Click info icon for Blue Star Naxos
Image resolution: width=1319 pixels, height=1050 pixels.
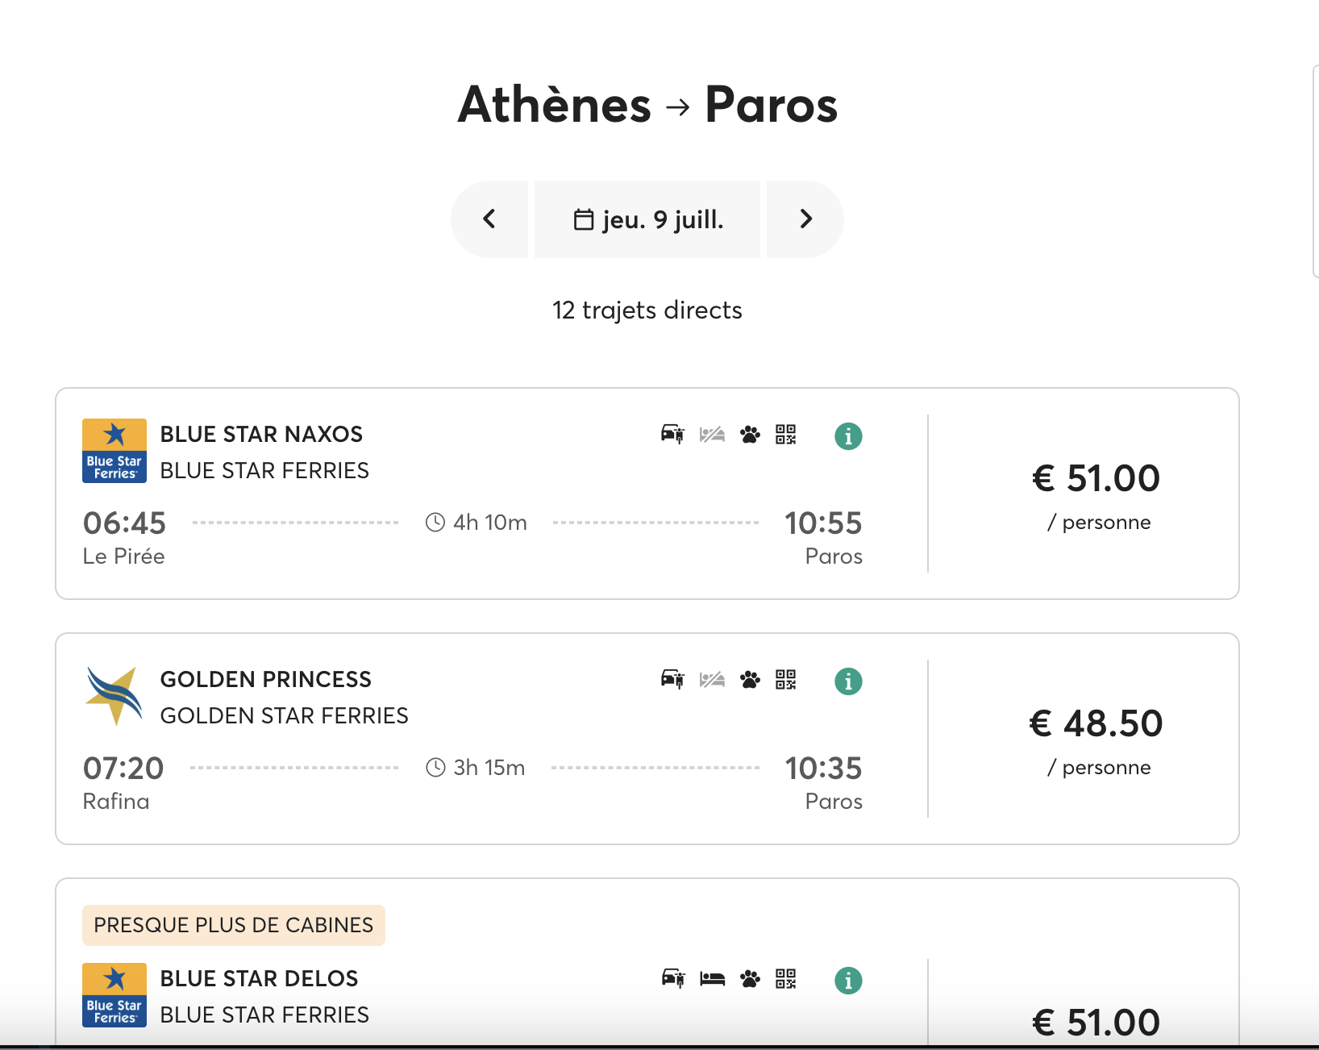[x=848, y=436]
